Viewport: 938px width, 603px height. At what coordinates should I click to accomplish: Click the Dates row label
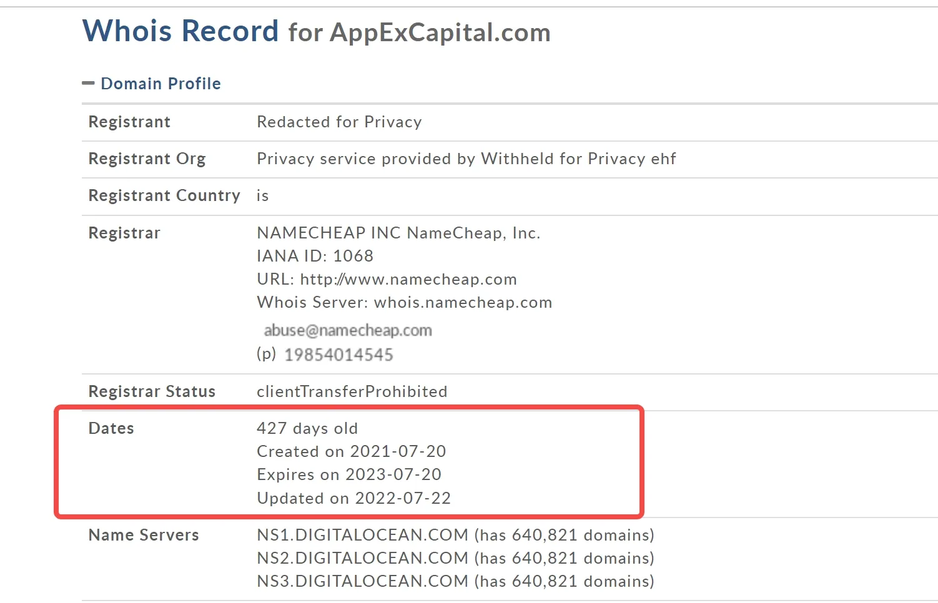tap(111, 428)
